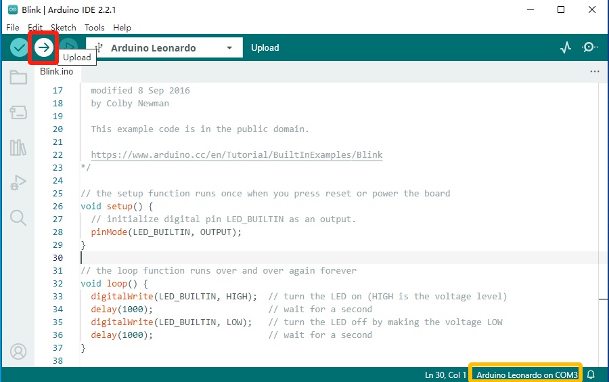The image size is (609, 382).
Task: Click the 'loop function runs over' comment
Action: [x=219, y=270]
